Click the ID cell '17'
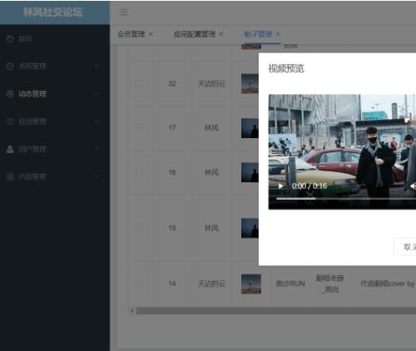The height and width of the screenshot is (351, 416). (172, 128)
